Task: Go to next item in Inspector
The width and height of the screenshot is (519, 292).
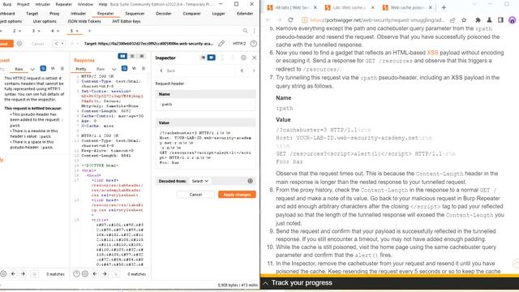Action: point(254,71)
